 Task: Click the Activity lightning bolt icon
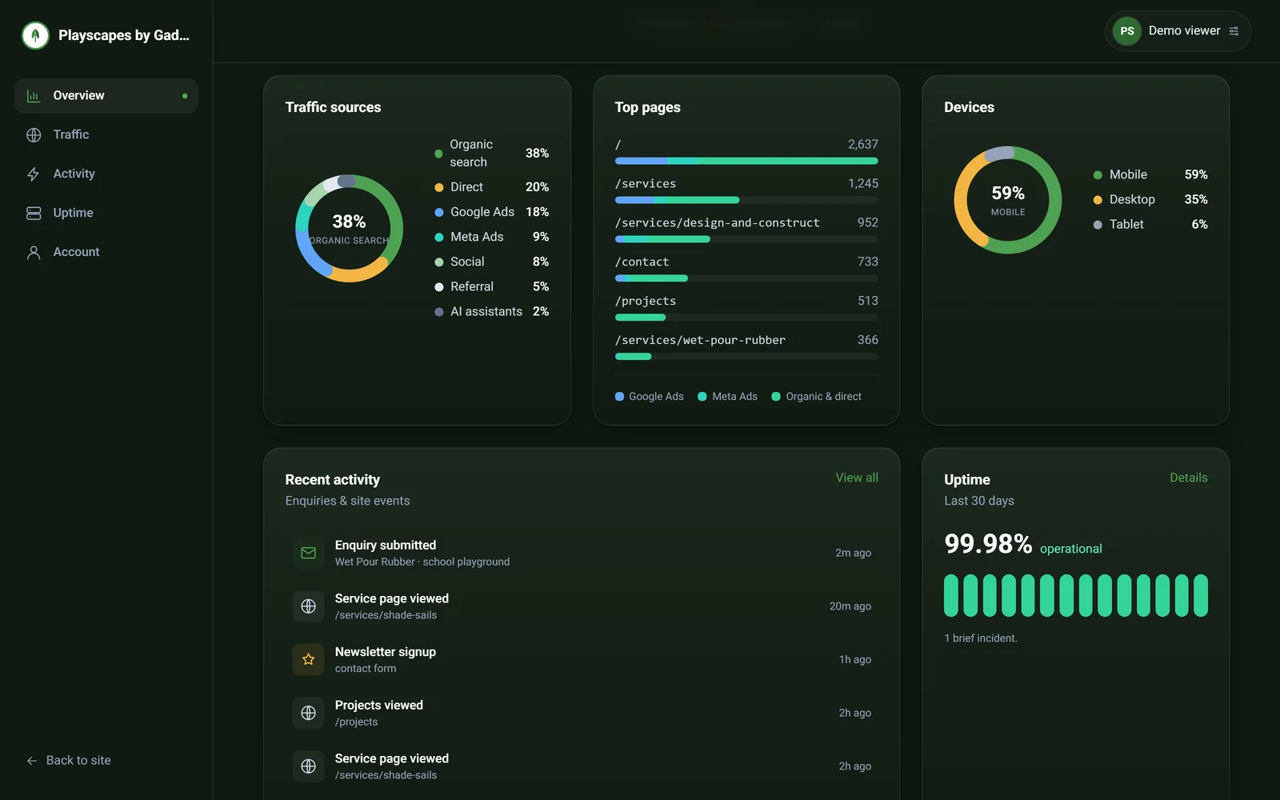pyautogui.click(x=34, y=174)
